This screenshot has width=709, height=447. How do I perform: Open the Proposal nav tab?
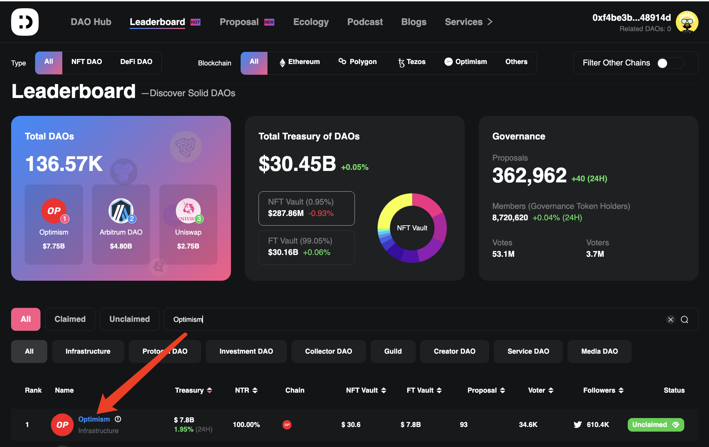239,22
